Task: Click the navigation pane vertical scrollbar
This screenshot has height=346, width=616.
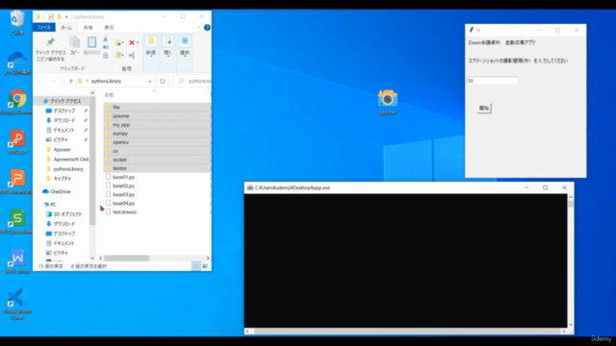Action: [x=92, y=161]
